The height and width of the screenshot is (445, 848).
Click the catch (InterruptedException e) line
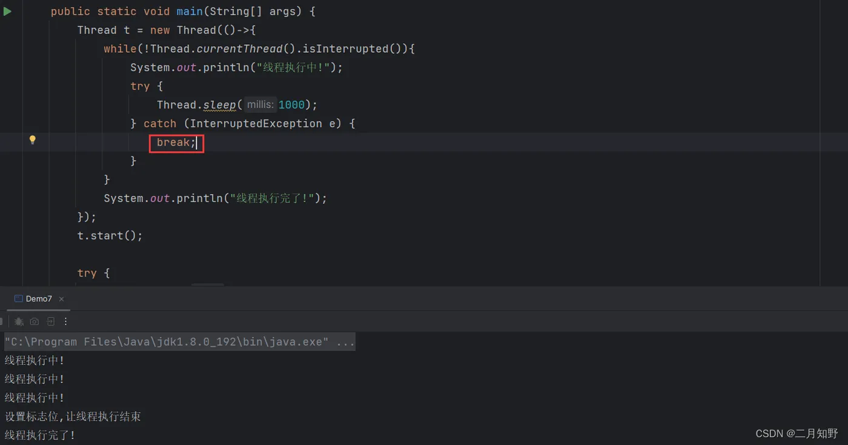click(243, 124)
